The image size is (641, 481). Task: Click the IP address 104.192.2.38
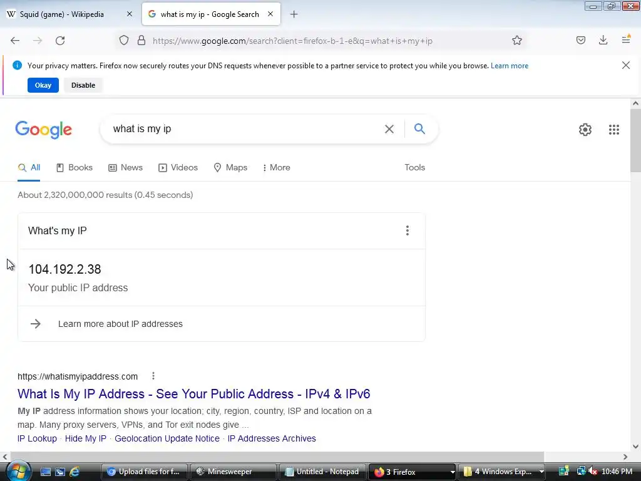64,269
